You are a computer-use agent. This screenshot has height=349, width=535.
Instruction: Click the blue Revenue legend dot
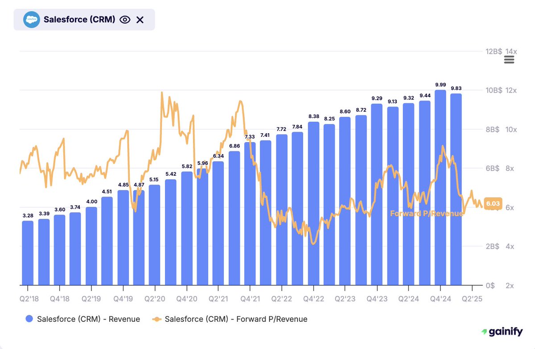click(29, 319)
